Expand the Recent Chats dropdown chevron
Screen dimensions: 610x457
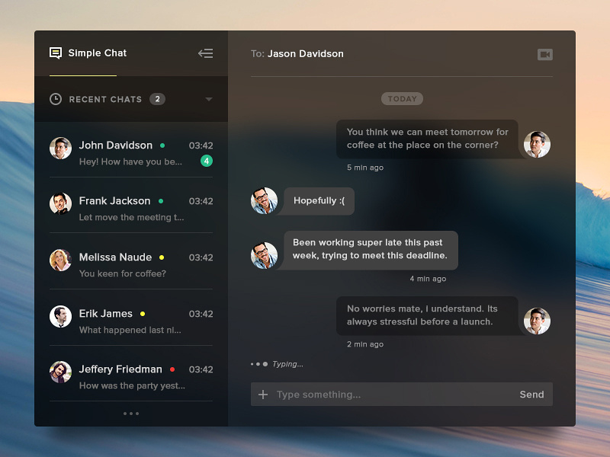209,100
